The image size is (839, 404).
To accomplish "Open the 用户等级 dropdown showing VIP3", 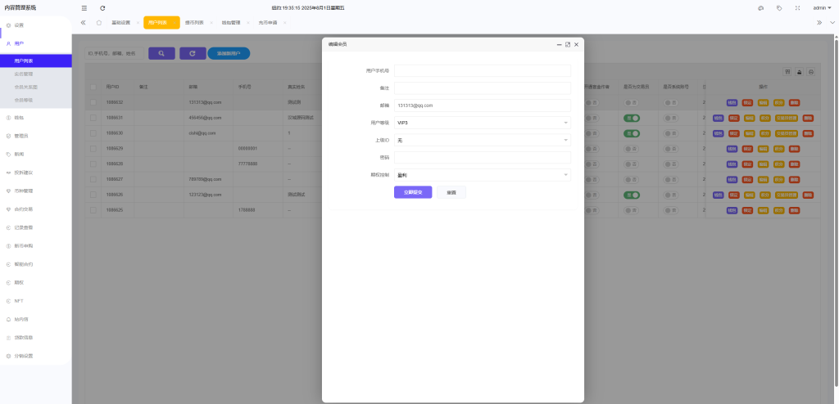I will coord(482,123).
